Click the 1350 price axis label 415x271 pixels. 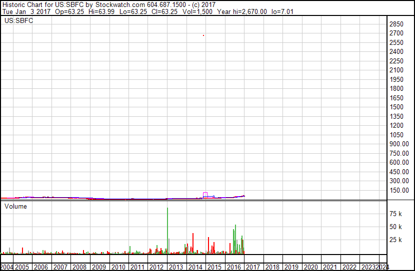(x=396, y=116)
